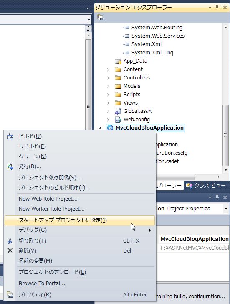Click the System.Web.Routing reference icon

126,28
